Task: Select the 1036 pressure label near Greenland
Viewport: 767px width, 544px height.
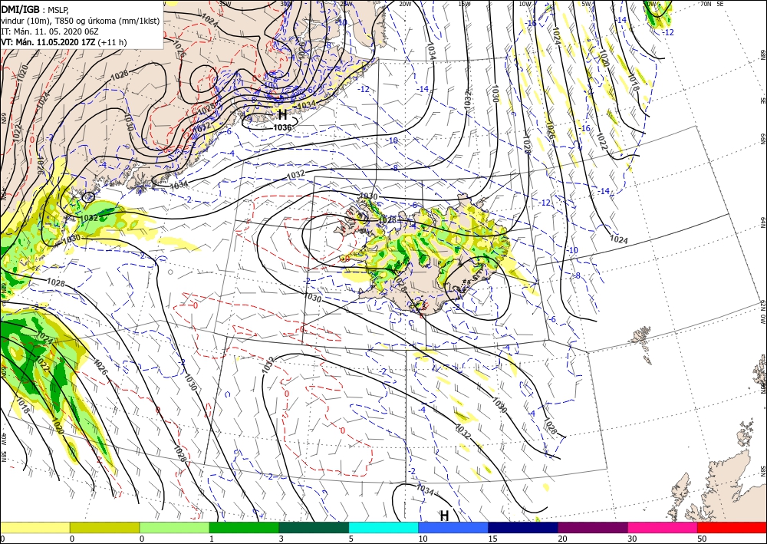Action: tap(282, 127)
